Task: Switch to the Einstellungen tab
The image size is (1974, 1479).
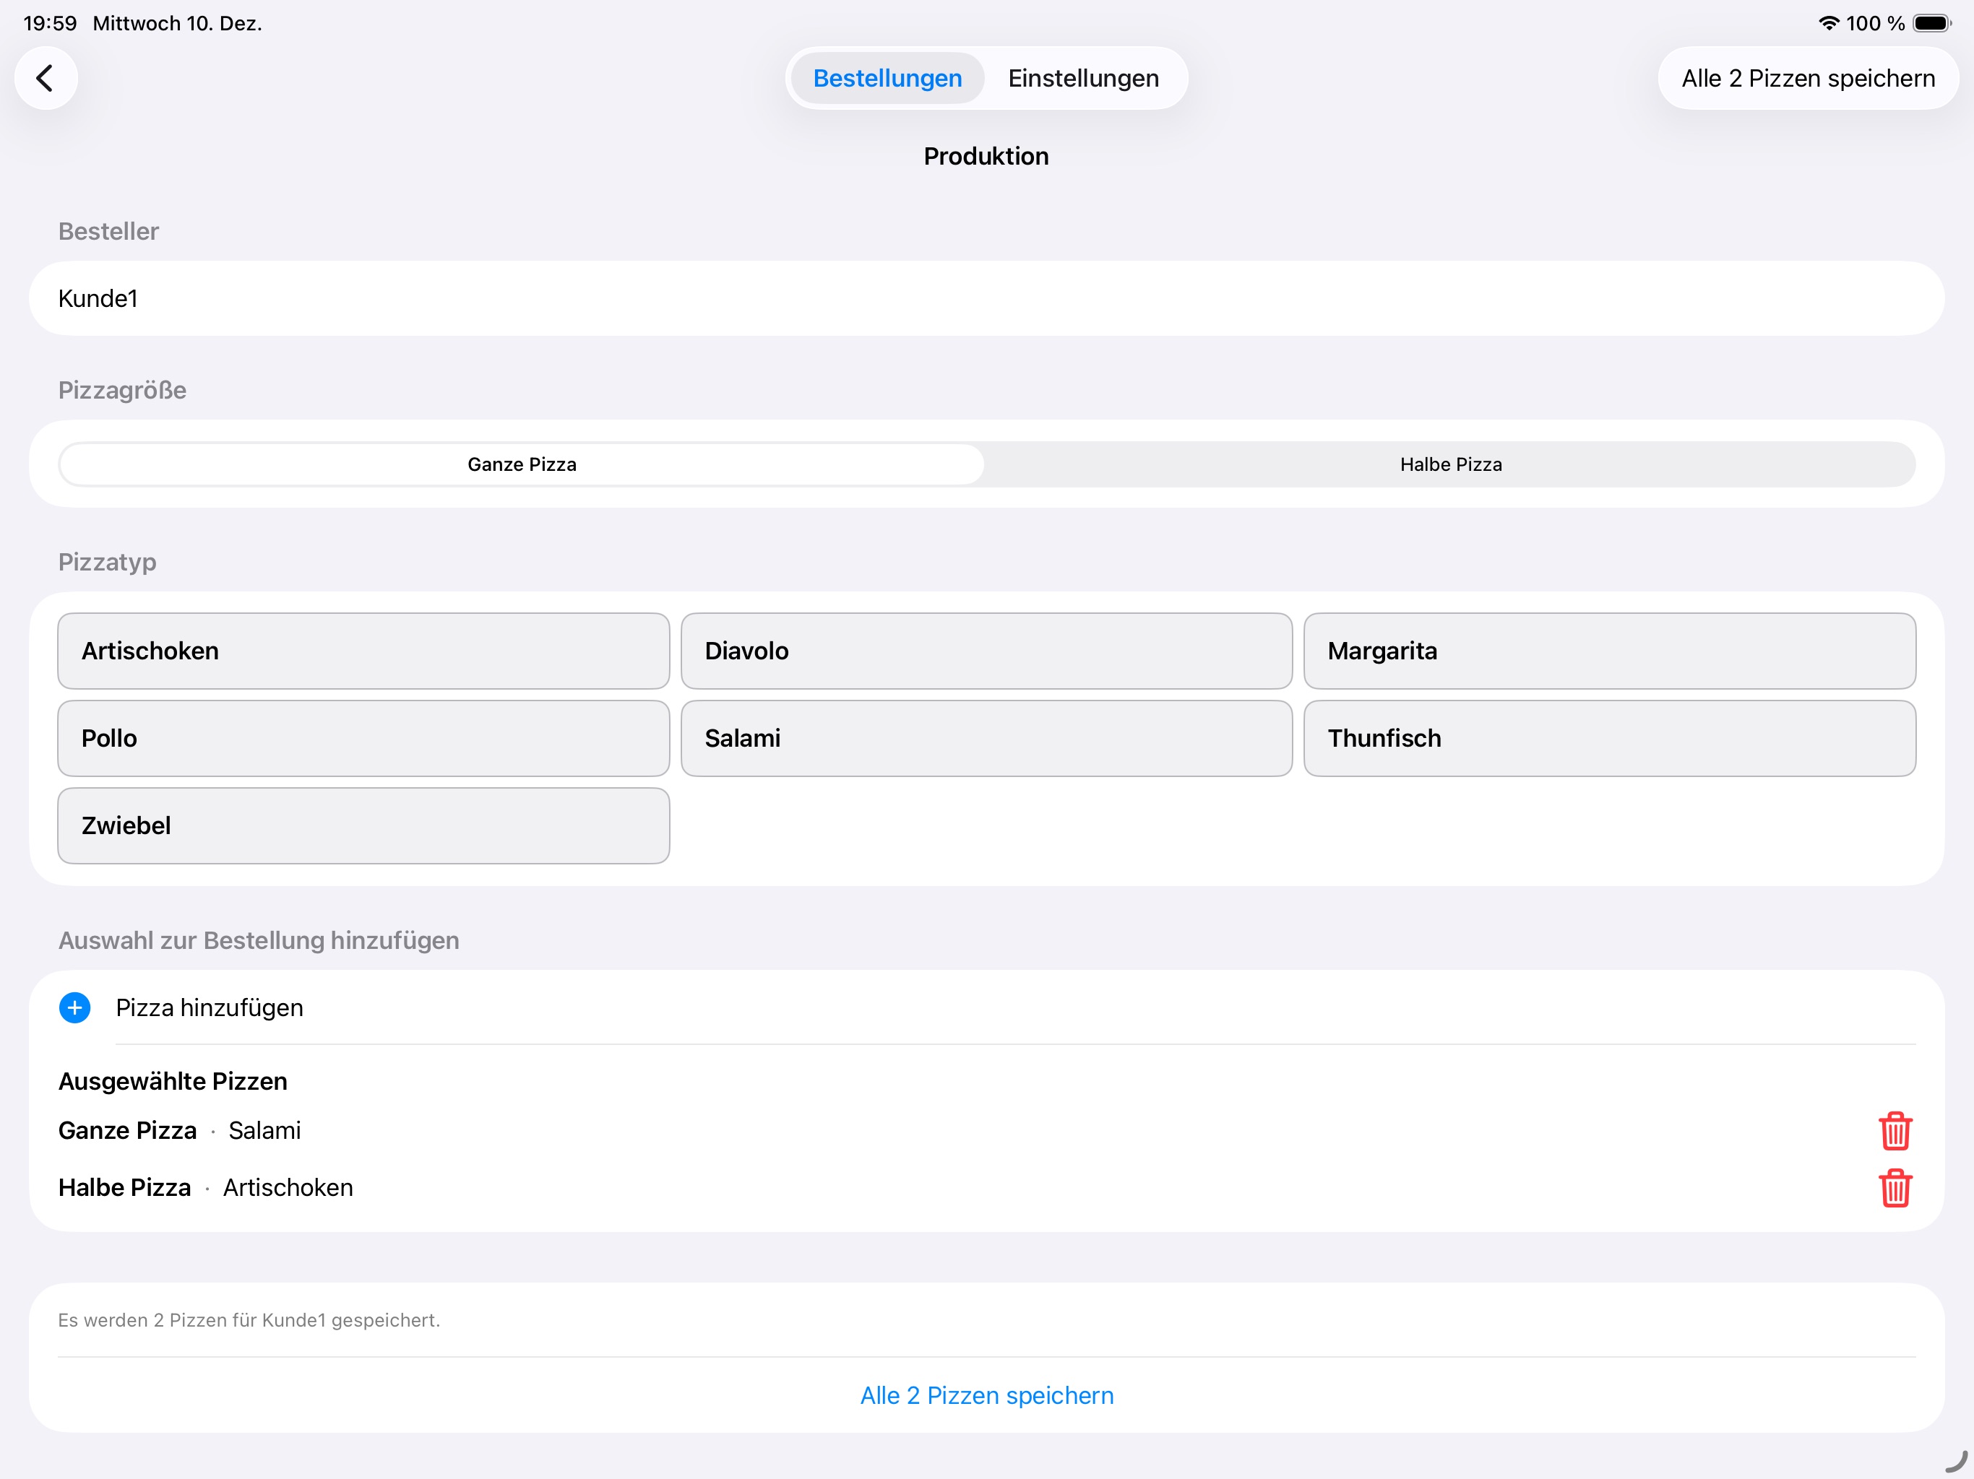Action: [1083, 77]
